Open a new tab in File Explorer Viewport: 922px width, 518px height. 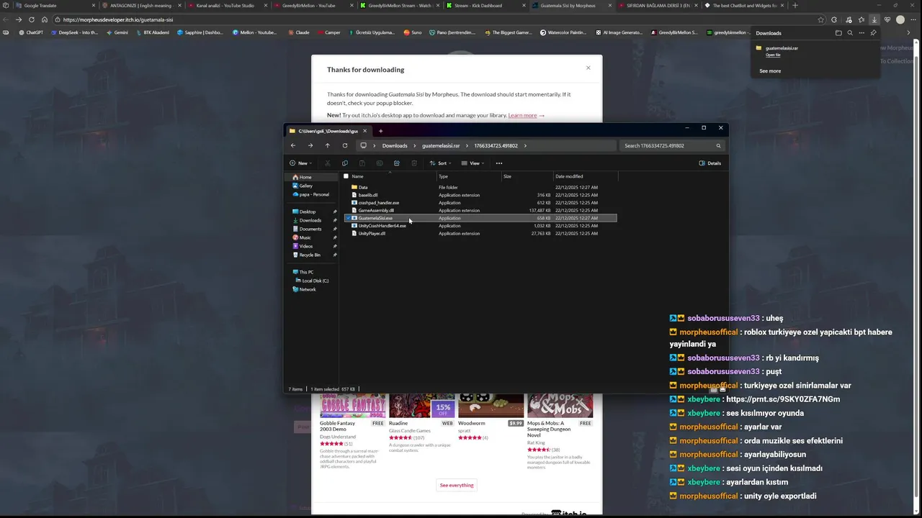(381, 131)
